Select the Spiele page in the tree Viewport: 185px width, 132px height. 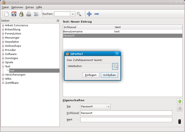[9, 63]
